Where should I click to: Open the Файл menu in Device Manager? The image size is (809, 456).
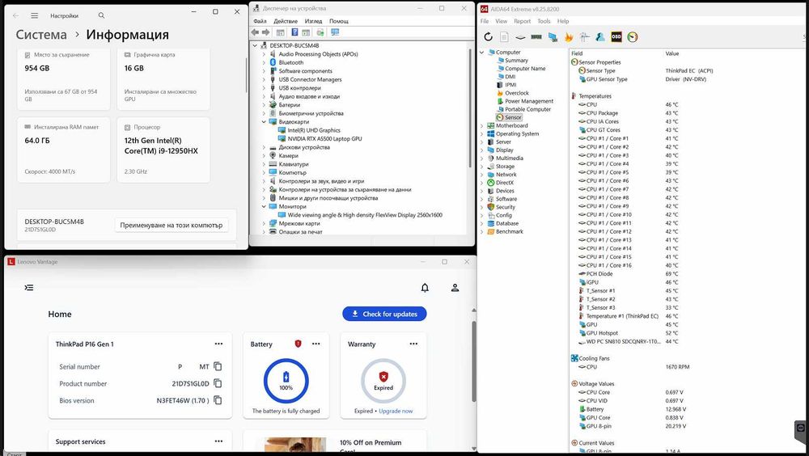[x=260, y=21]
